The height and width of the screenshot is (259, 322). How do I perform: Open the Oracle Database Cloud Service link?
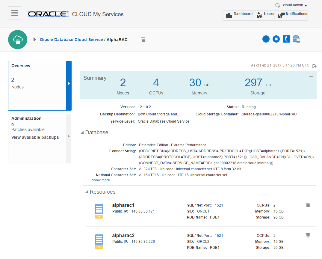click(71, 40)
